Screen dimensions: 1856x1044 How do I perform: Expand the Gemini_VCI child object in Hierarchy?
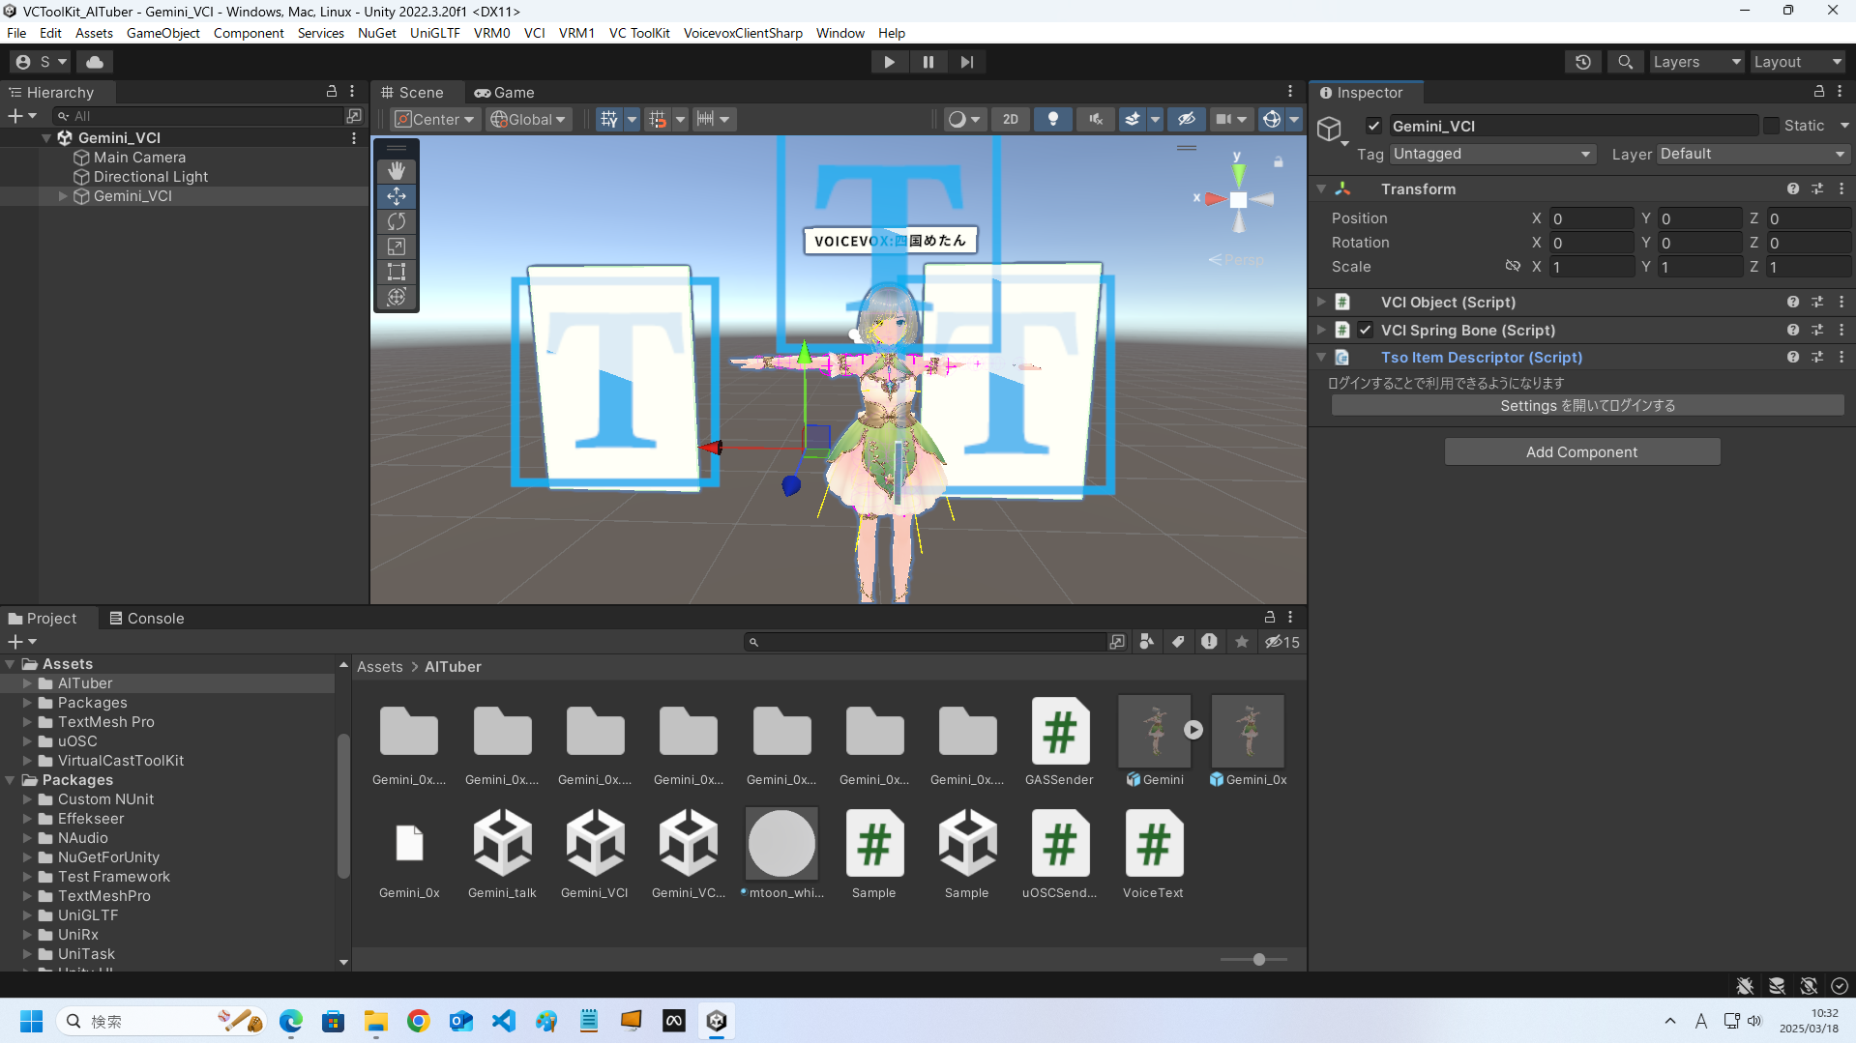pyautogui.click(x=63, y=196)
